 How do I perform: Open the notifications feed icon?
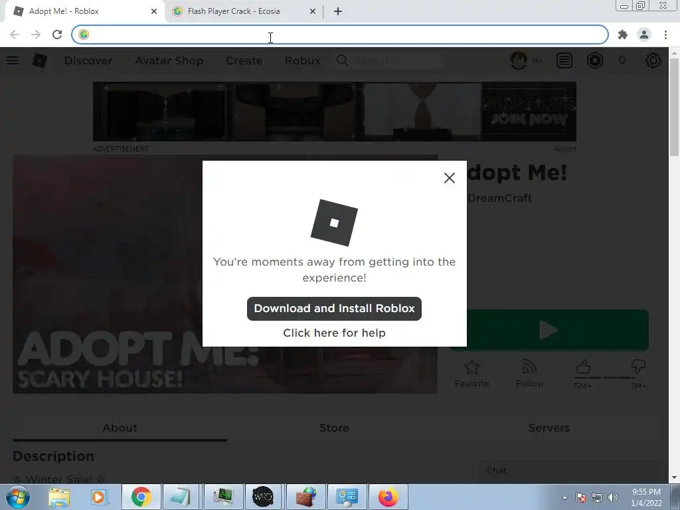click(564, 60)
